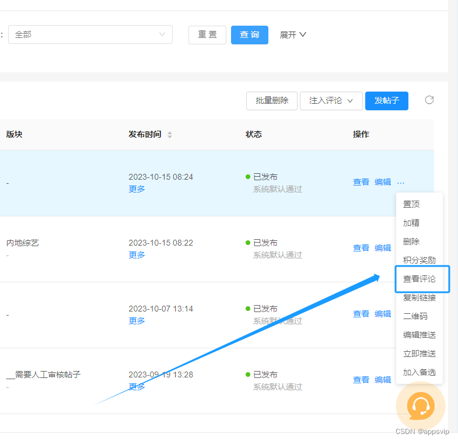The image size is (458, 441).
Task: Click the 查询 button
Action: [250, 35]
